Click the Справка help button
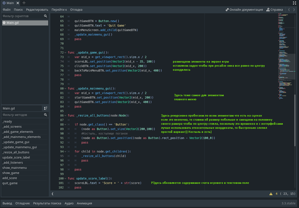 (274, 9)
